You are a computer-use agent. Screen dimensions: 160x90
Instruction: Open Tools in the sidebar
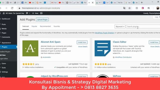[3, 68]
